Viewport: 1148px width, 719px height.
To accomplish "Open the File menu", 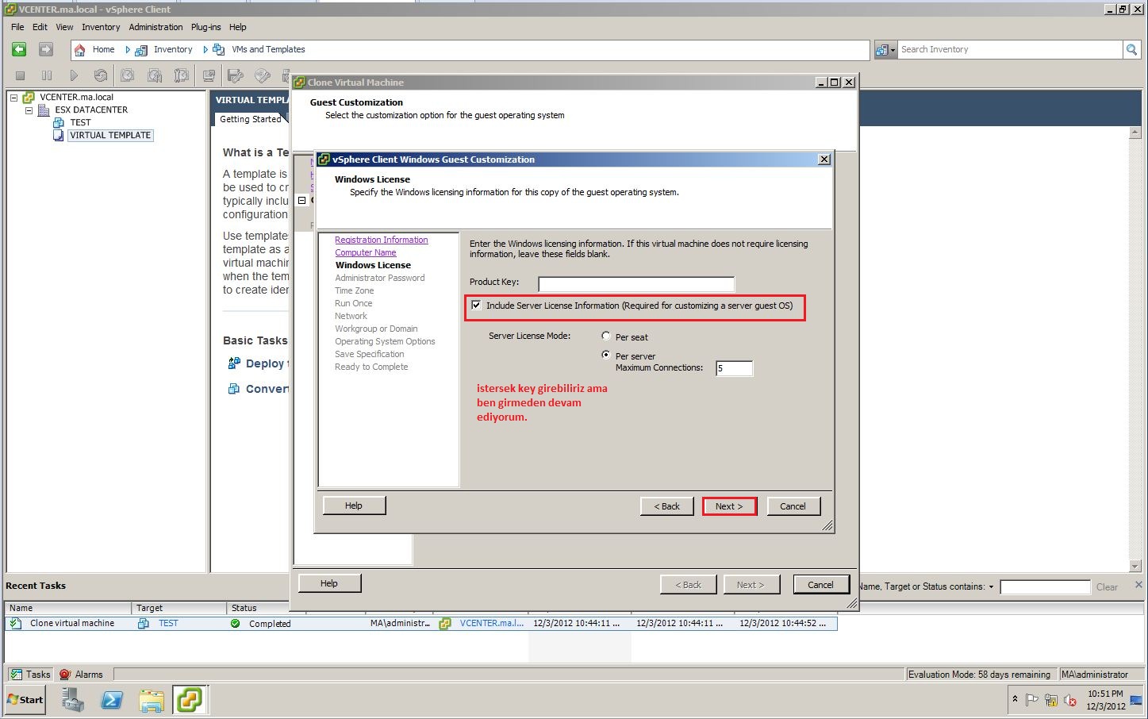I will point(17,27).
